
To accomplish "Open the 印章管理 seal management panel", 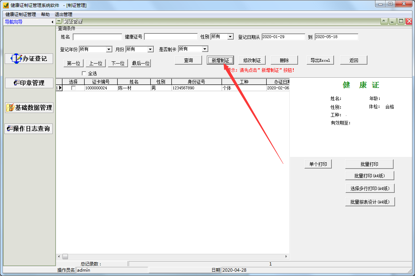I will 29,83.
